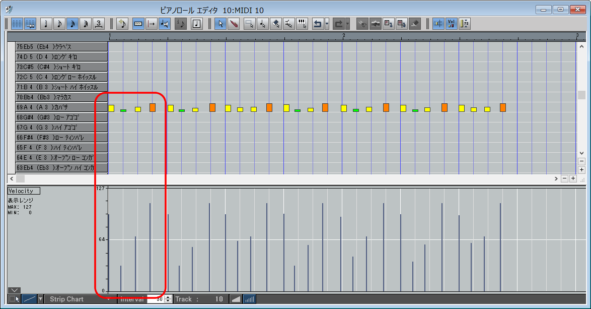Click the eraser icon in toolbar
Image resolution: width=591 pixels, height=309 pixels.
click(x=414, y=24)
